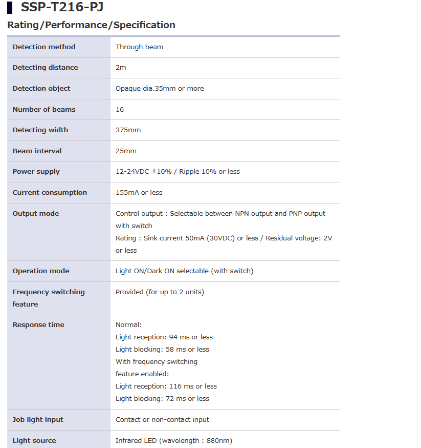
Task: Select the 12-24VDC power supply value
Action: point(178,172)
